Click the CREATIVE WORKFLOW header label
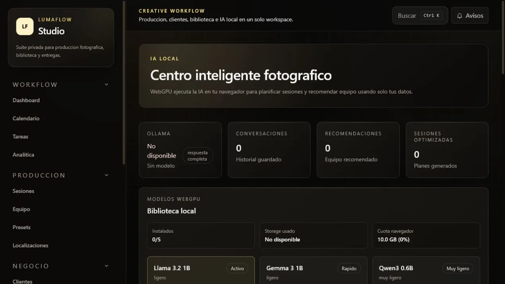Viewport: 505px width, 284px height. [x=172, y=11]
